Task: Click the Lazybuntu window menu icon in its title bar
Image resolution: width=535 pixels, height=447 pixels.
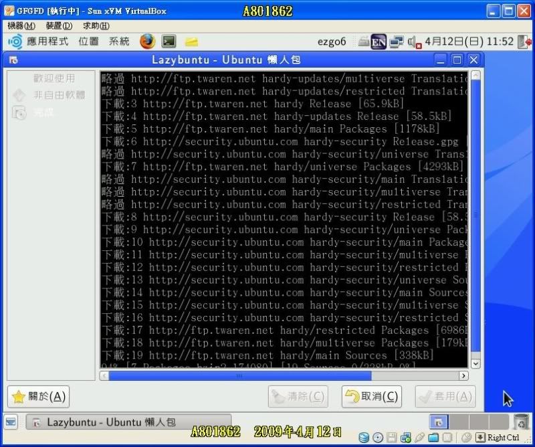Action: [x=13, y=60]
